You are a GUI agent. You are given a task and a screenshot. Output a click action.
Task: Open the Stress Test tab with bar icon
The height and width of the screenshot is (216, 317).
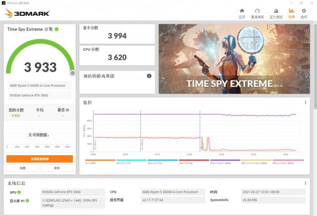pos(276,13)
